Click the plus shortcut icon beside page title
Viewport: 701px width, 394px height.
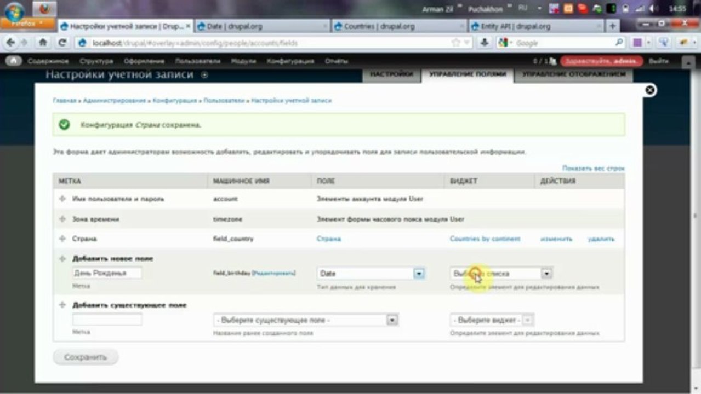204,75
